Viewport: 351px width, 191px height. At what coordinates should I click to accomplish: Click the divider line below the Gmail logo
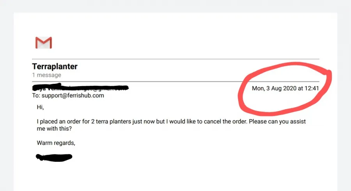point(176,59)
